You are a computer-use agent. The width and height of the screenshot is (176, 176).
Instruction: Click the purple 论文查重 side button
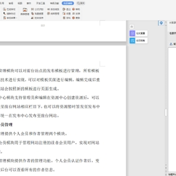pyautogui.click(x=138, y=33)
